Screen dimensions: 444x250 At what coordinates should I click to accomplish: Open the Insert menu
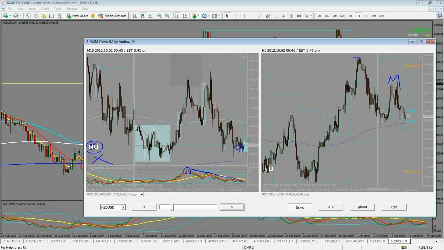[x=32, y=9]
